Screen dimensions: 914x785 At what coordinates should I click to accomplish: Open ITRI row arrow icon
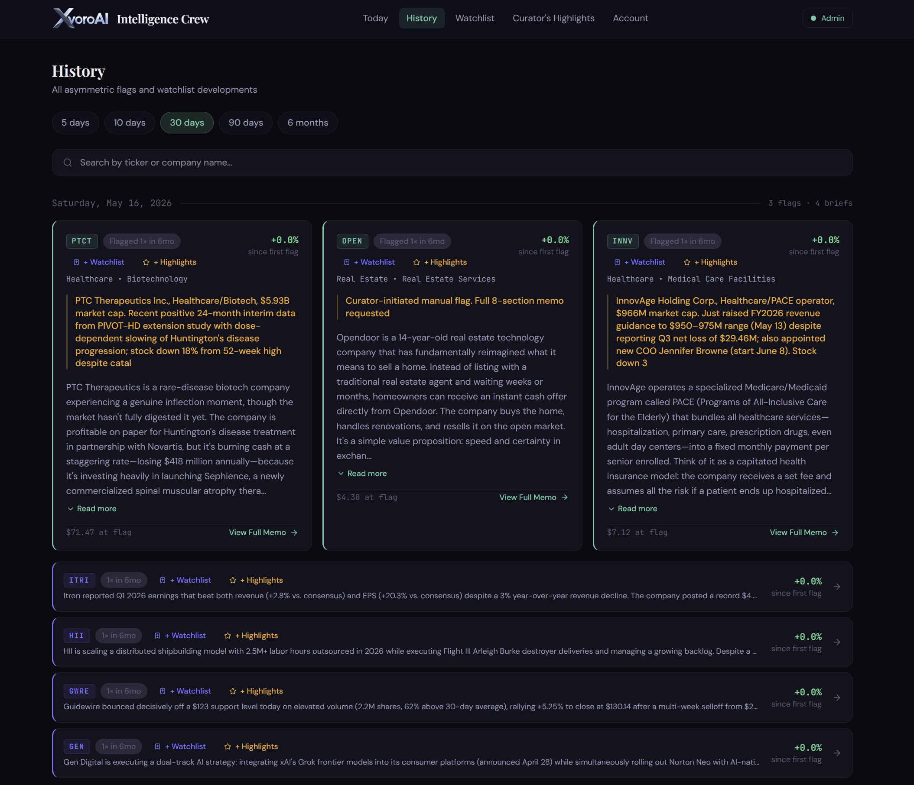point(837,587)
